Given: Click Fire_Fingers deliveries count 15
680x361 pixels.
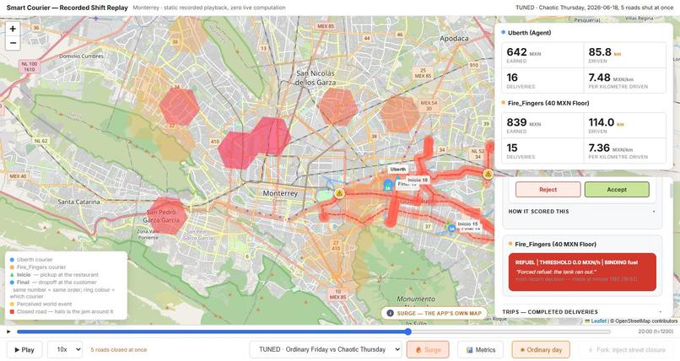Looking at the screenshot, I should coord(512,148).
